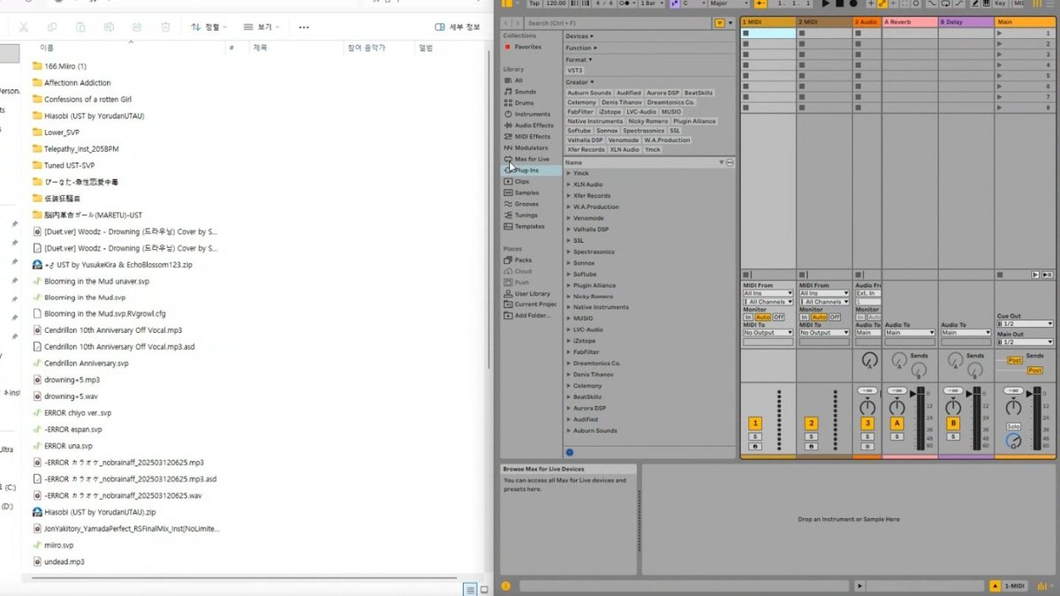Set track 2 monitor to Off
Viewport: 1060px width, 596px height.
(x=834, y=317)
